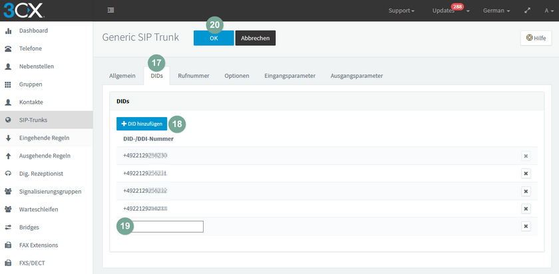Remove the second DID number with x
The image size is (559, 274).
point(526,174)
